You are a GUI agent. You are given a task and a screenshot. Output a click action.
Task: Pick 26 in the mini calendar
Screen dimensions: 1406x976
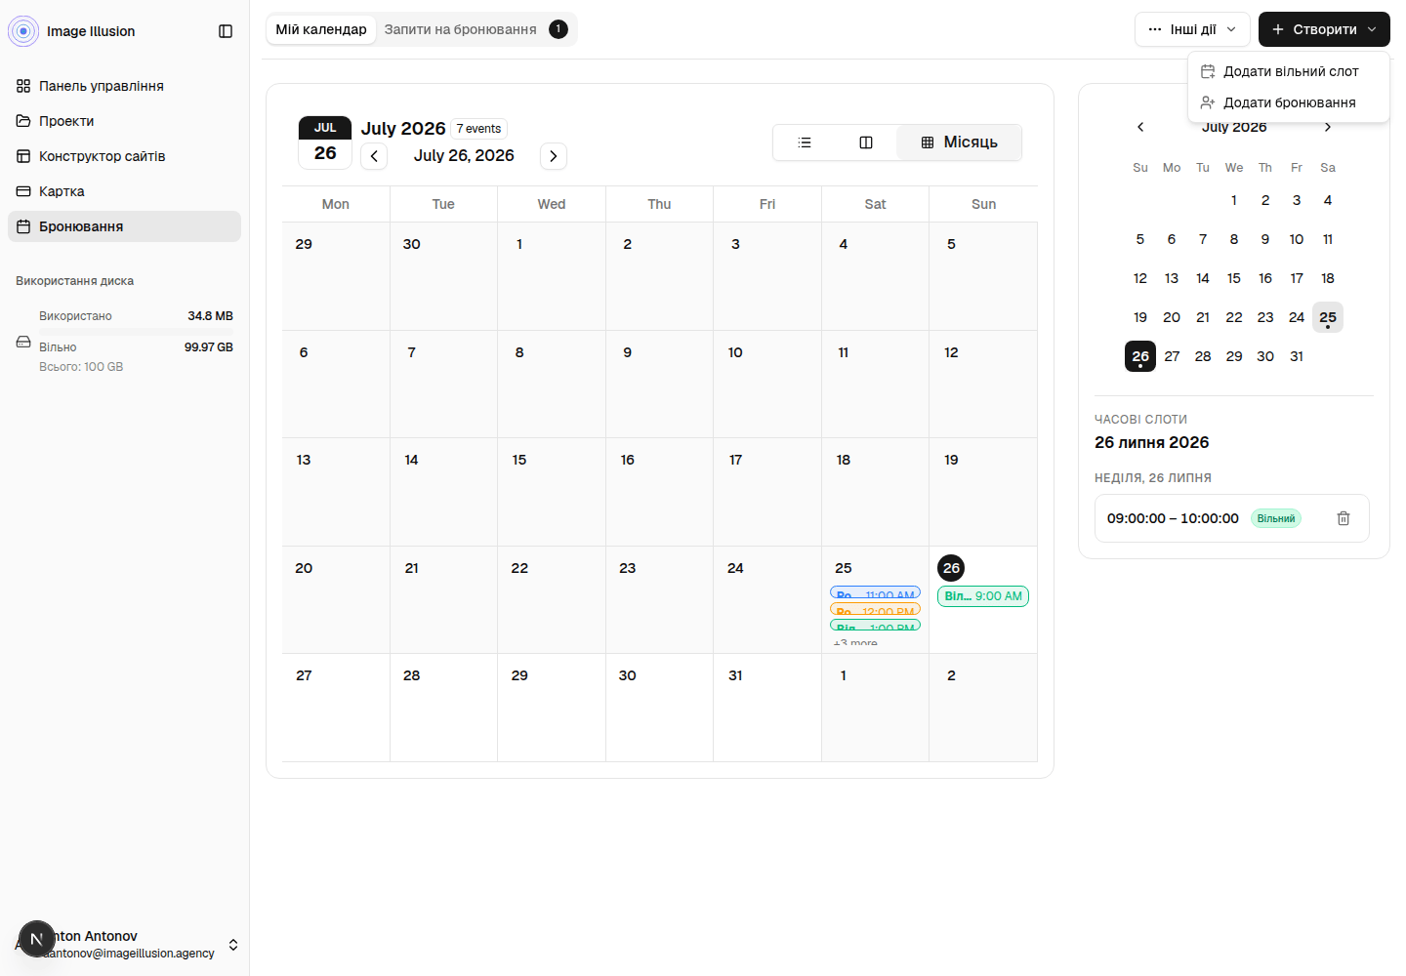(x=1140, y=356)
